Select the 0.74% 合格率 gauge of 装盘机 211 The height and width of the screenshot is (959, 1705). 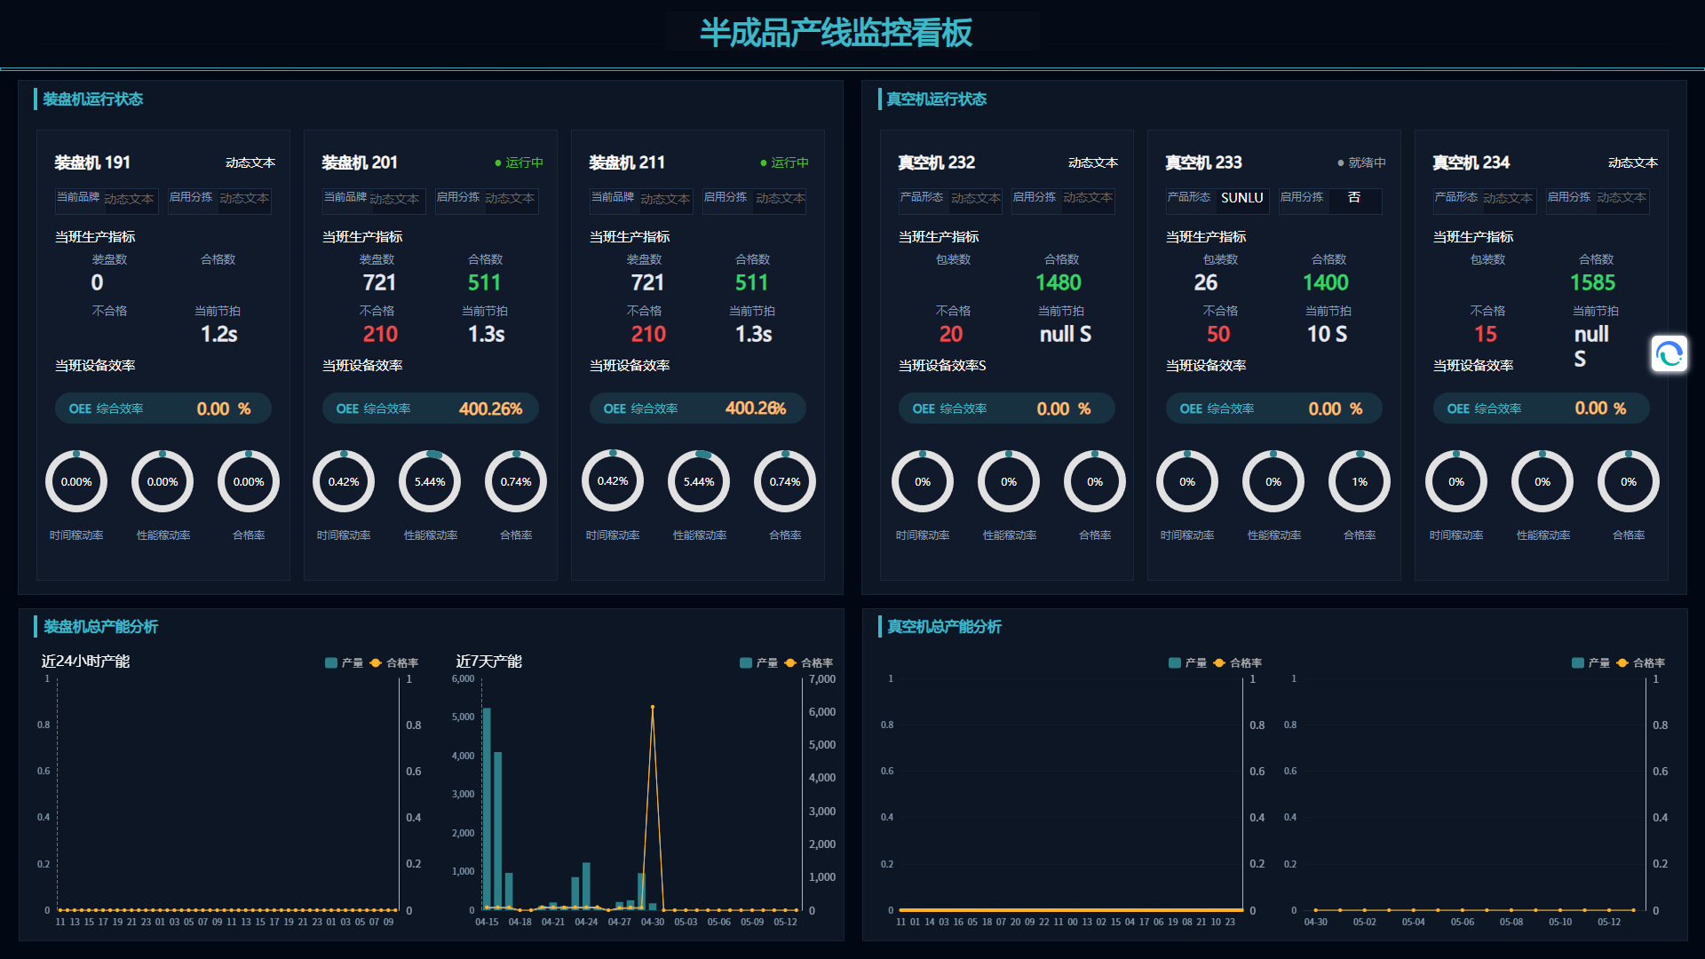[785, 481]
